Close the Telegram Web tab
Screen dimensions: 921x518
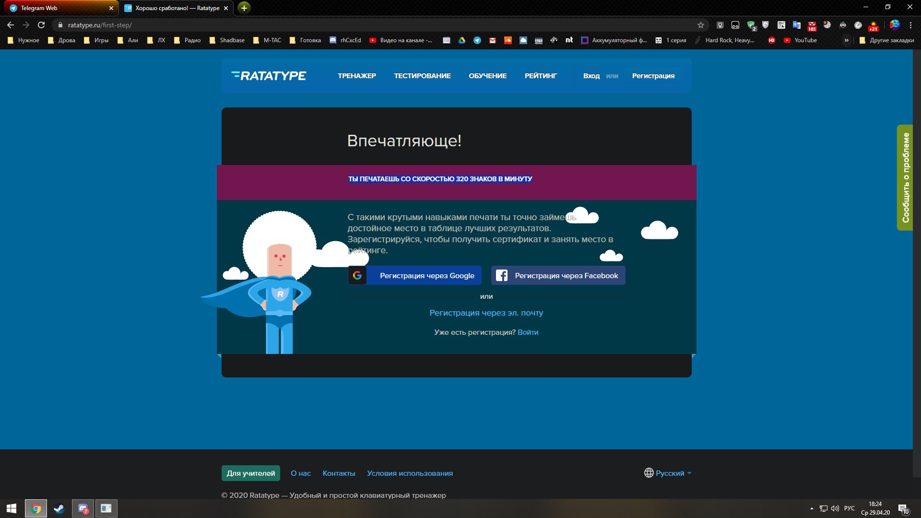(x=111, y=8)
